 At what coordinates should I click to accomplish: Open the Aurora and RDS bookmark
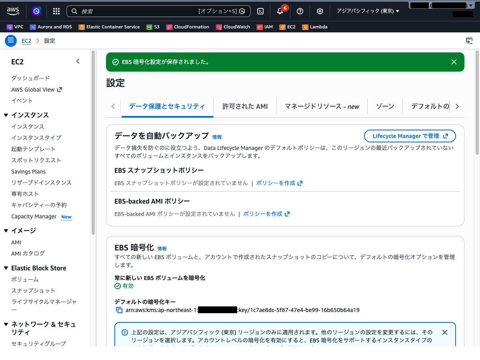point(51,27)
